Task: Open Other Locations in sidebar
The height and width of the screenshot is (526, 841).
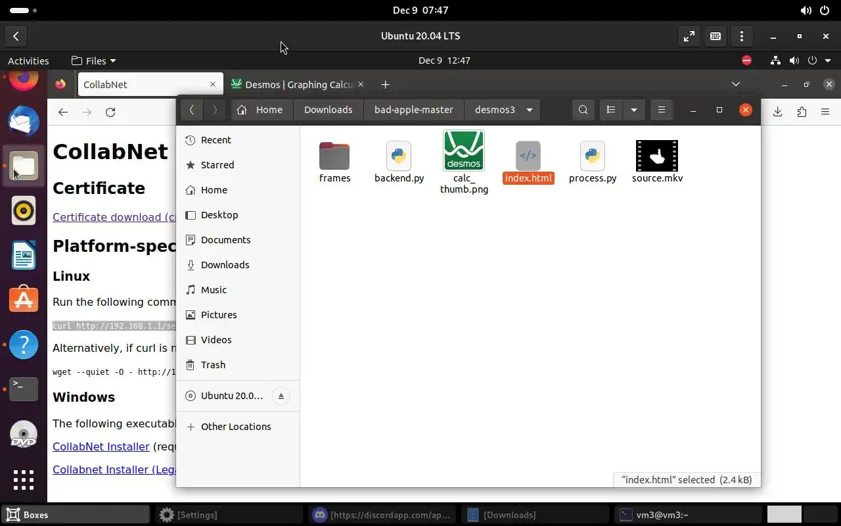Action: [x=238, y=427]
